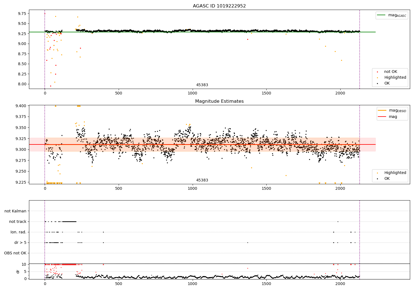
Task: Click the 5 tick on the dr axis
Action: tap(25, 271)
